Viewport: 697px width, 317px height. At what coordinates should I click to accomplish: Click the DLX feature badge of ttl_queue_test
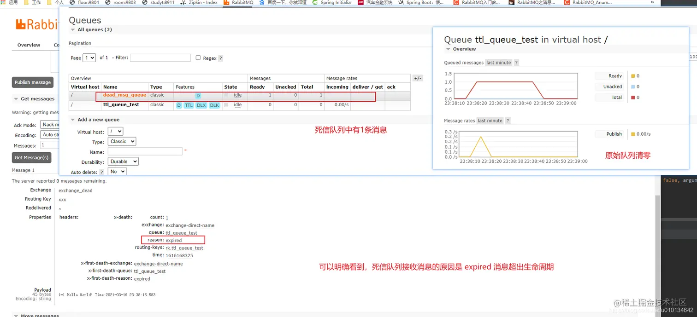click(x=201, y=105)
